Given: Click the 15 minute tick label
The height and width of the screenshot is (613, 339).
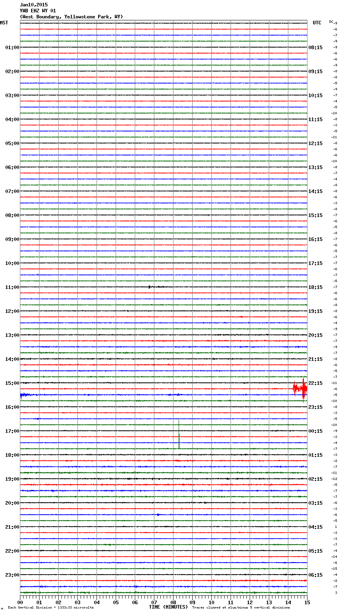Looking at the screenshot, I should (307, 602).
